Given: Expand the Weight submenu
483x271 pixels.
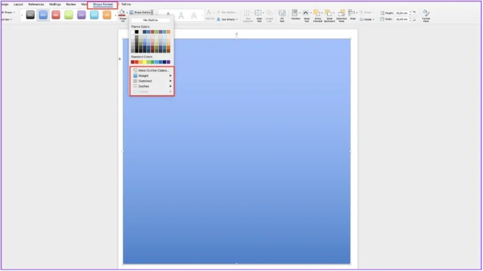Looking at the screenshot, I should pyautogui.click(x=151, y=76).
